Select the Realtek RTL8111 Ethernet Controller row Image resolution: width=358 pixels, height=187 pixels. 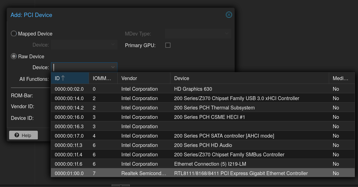pos(241,173)
